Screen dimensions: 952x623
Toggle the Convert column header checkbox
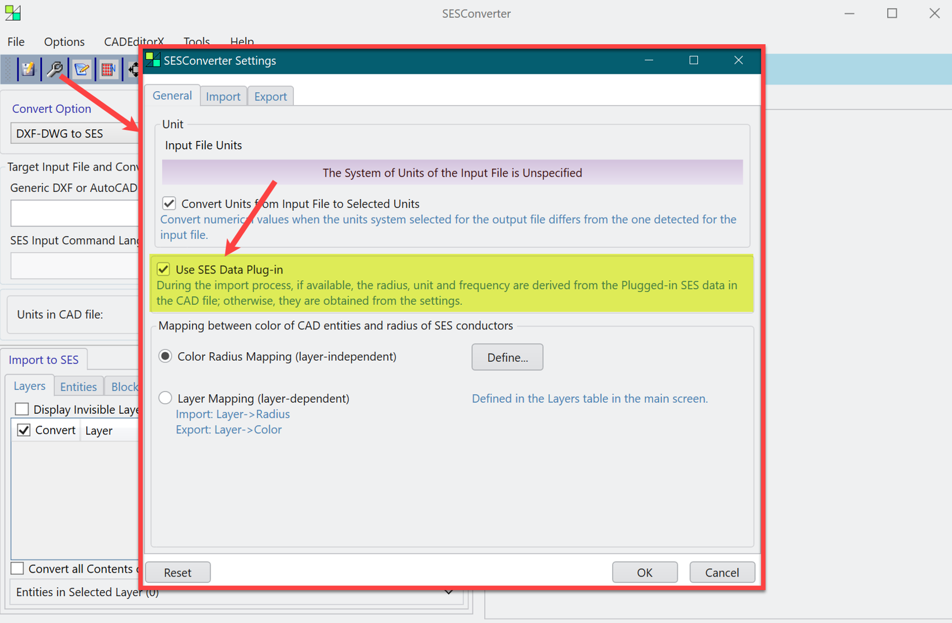pyautogui.click(x=24, y=430)
